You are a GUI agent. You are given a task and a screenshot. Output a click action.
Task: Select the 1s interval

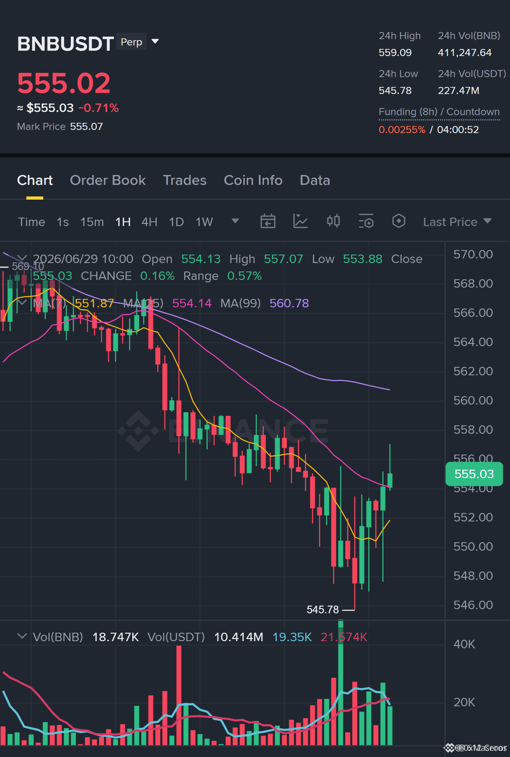point(63,222)
